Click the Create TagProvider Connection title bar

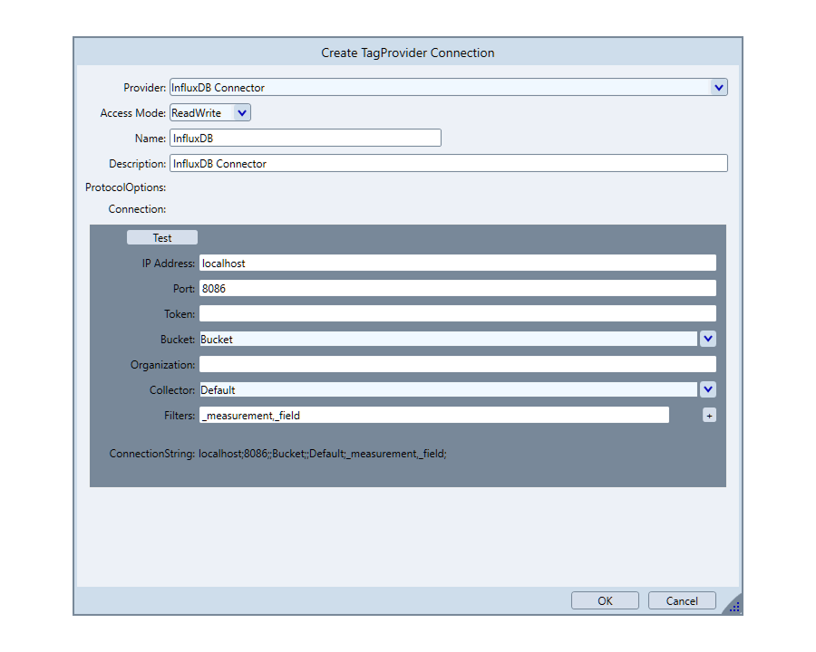click(x=408, y=53)
